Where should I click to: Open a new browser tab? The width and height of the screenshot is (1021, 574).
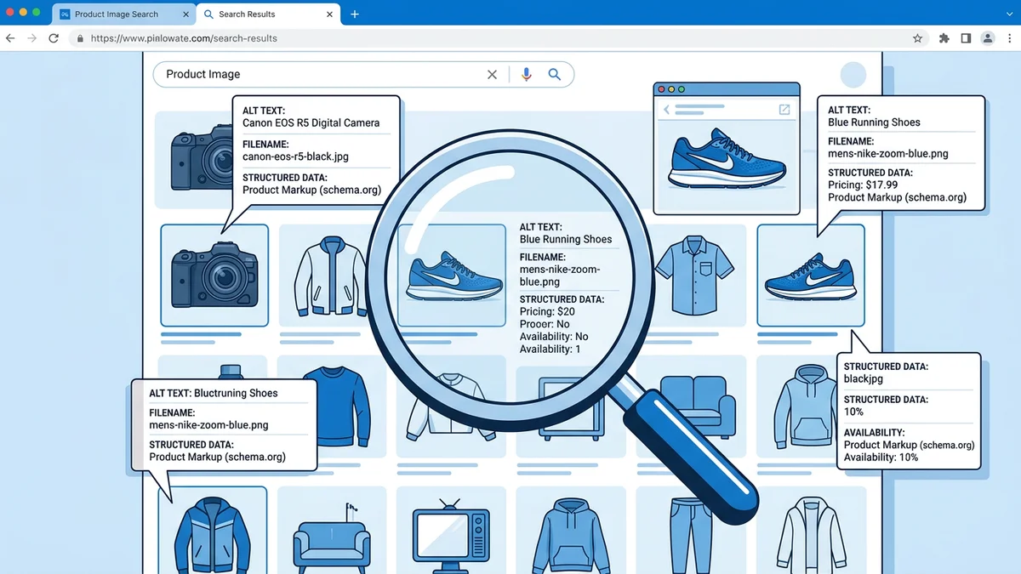(355, 14)
